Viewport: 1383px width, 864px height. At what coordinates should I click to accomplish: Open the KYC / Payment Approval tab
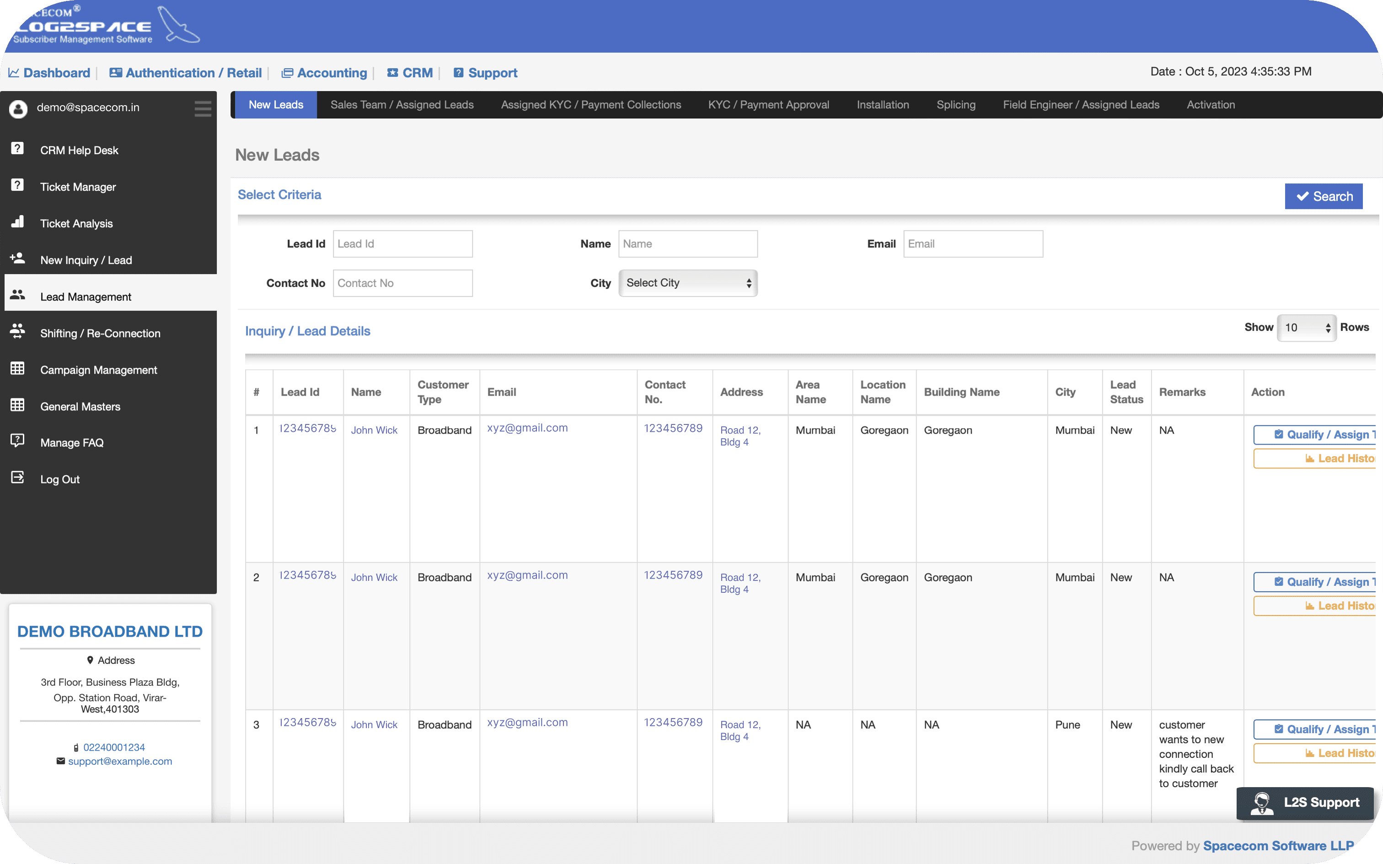click(x=768, y=105)
